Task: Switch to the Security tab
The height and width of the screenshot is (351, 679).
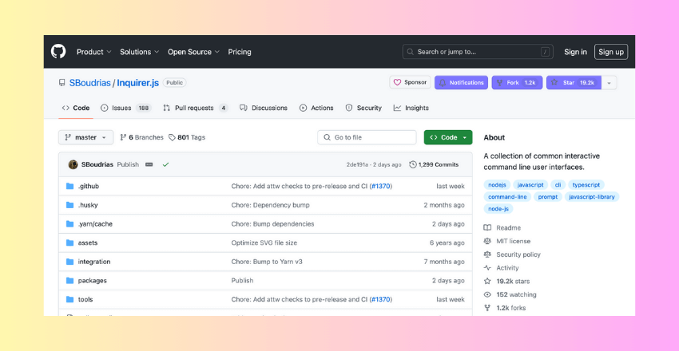Action: (363, 108)
